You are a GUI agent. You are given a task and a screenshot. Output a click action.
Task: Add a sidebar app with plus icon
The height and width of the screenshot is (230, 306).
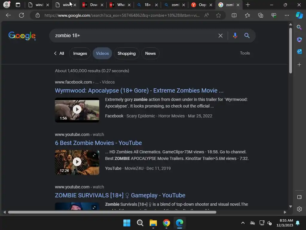299,65
